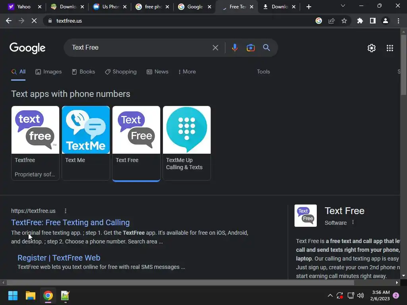This screenshot has height=305, width=407.
Task: Search by image with the camera icon
Action: click(250, 48)
